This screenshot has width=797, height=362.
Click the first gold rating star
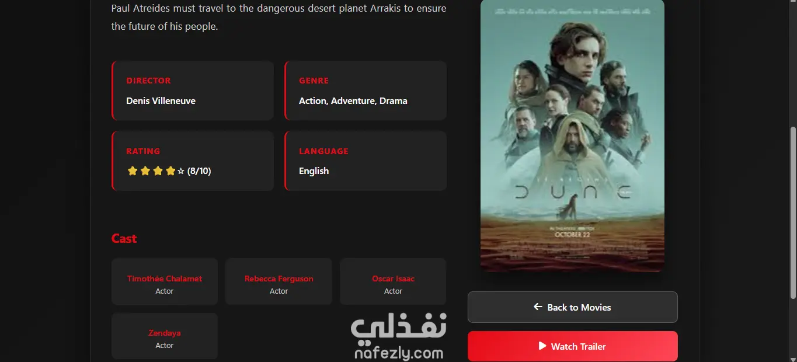pyautogui.click(x=132, y=171)
